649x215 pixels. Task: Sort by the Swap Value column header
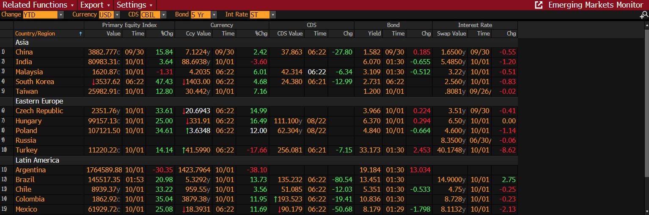[x=451, y=34]
